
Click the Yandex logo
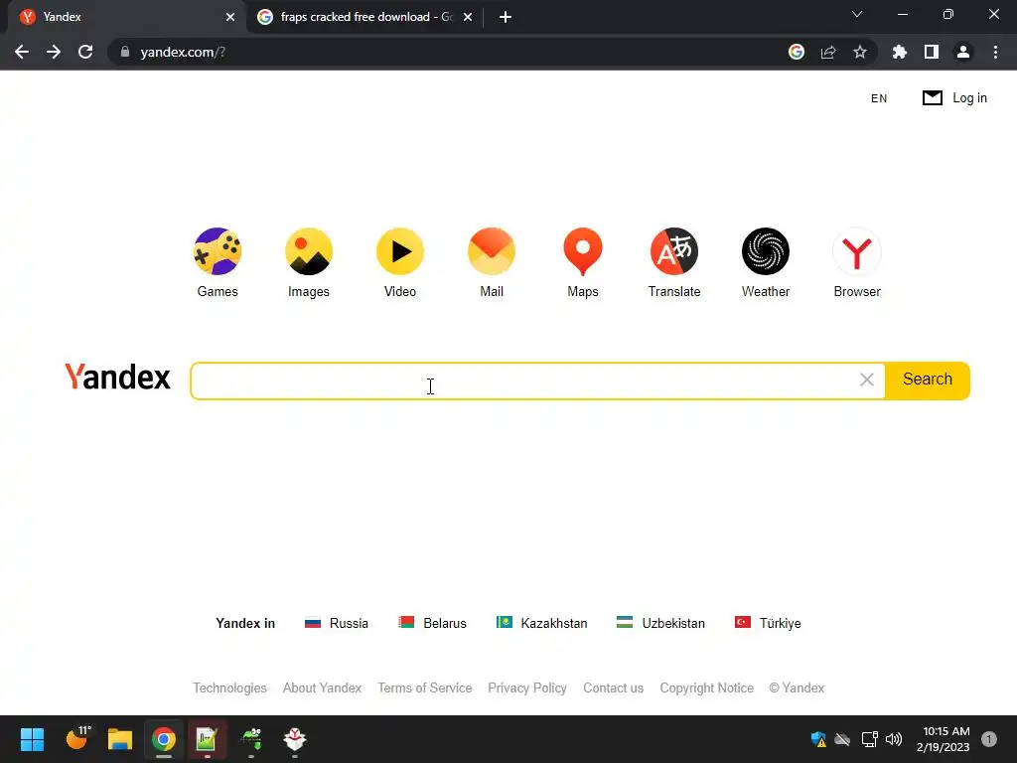117,377
